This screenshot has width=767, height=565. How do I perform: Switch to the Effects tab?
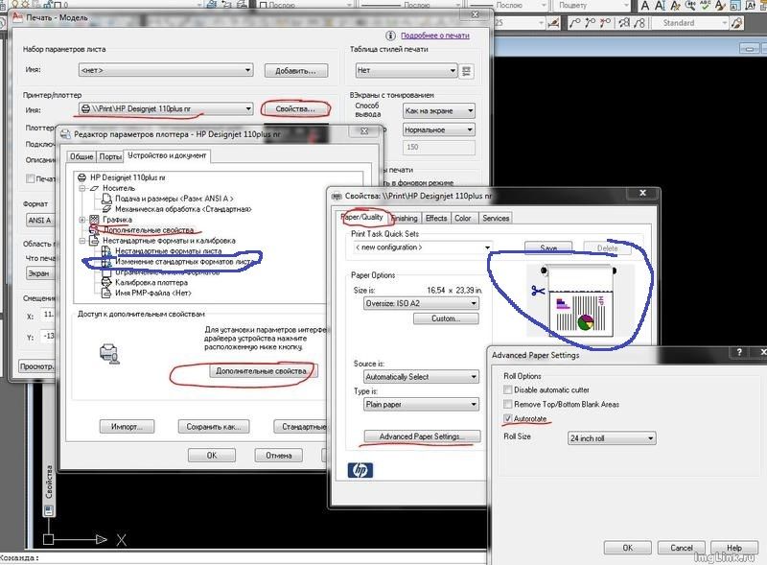coord(436,219)
